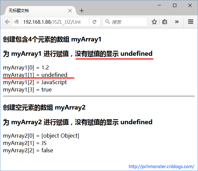This screenshot has width=198, height=171.
Task: Click text myArray1[0] = 1.2
Action: coord(26,68)
